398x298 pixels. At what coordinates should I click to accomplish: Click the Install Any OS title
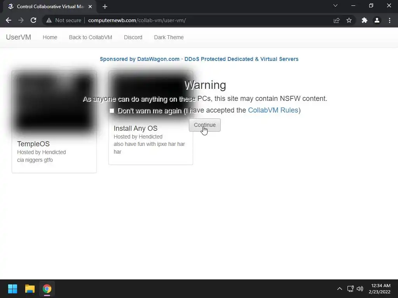(x=136, y=128)
